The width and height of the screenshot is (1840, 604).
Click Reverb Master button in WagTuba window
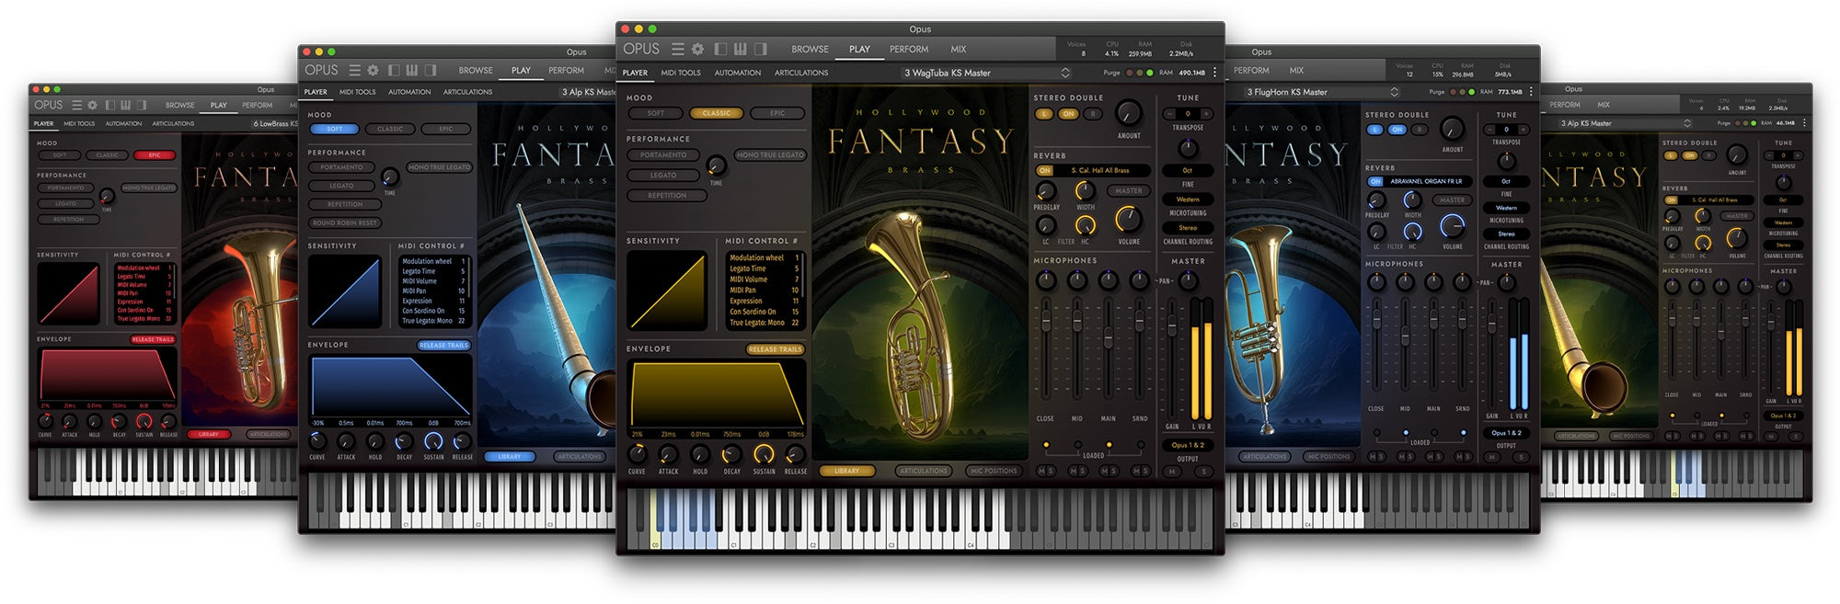coord(1129,191)
